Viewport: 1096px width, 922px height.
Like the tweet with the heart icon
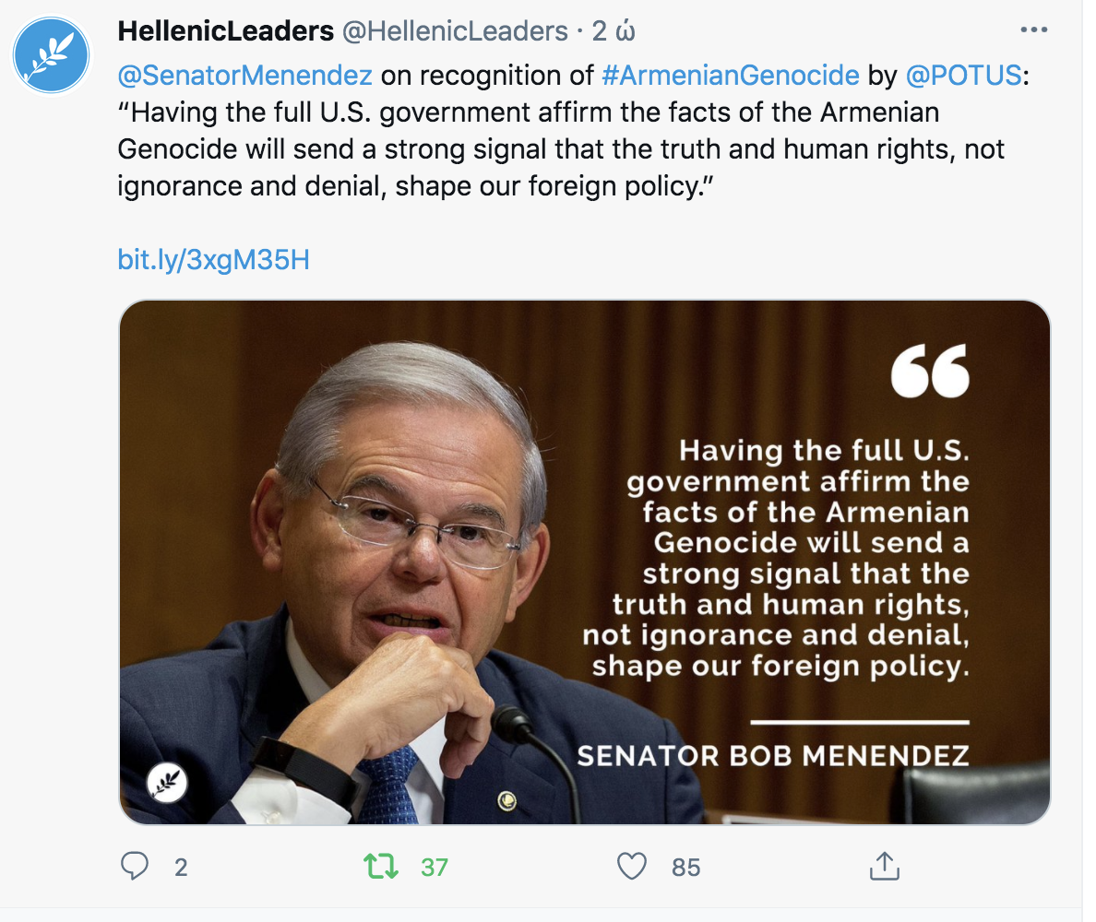632,867
